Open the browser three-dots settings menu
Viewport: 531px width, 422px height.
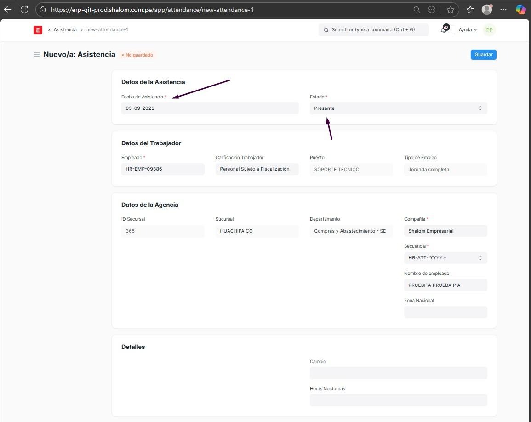pos(504,10)
